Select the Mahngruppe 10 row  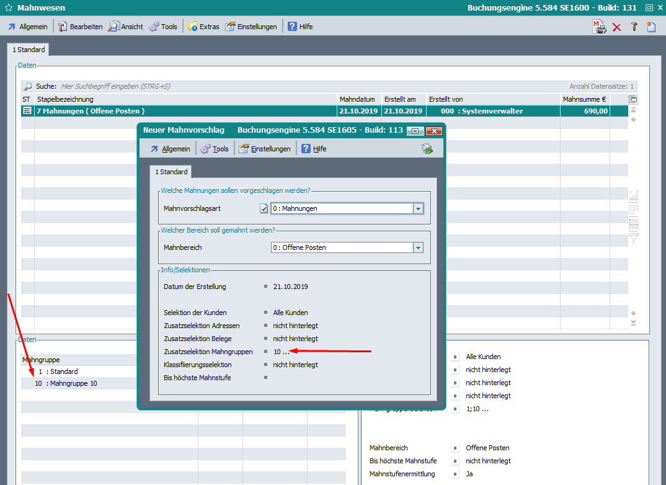[68, 383]
